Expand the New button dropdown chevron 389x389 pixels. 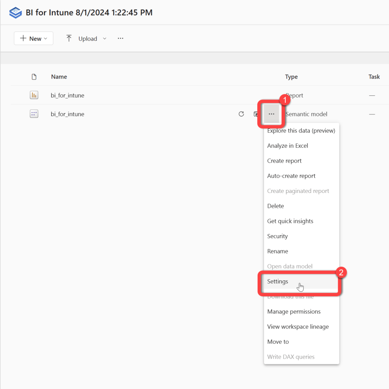point(45,38)
